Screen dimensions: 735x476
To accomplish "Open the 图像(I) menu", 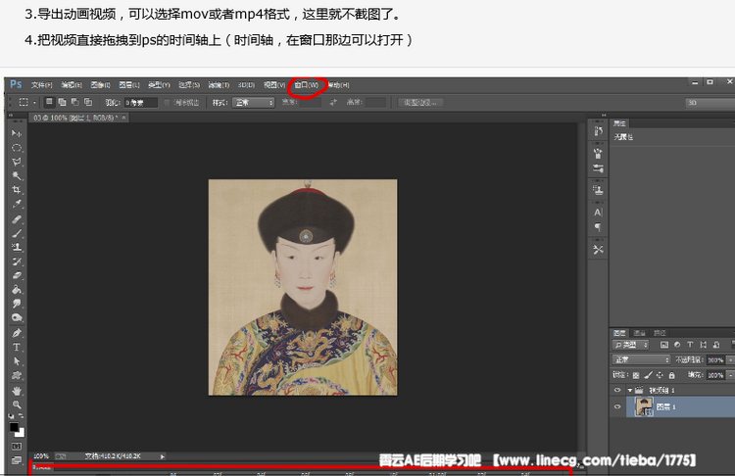I will 100,85.
